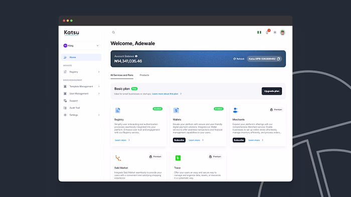Click the search magnifier icon
This screenshot has height=197, width=351.
[113, 32]
